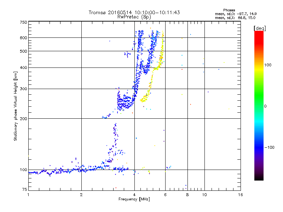This screenshot has width=283, height=212.
Task: Click the color bar label "0"
Action: (265, 106)
